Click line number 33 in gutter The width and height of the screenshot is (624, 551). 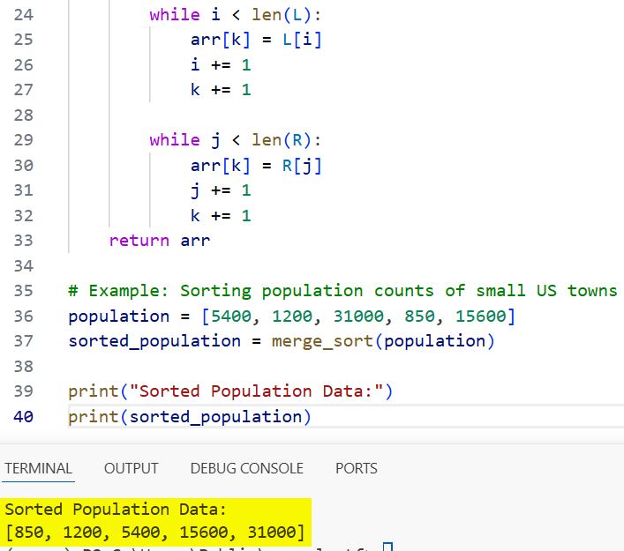tap(24, 241)
